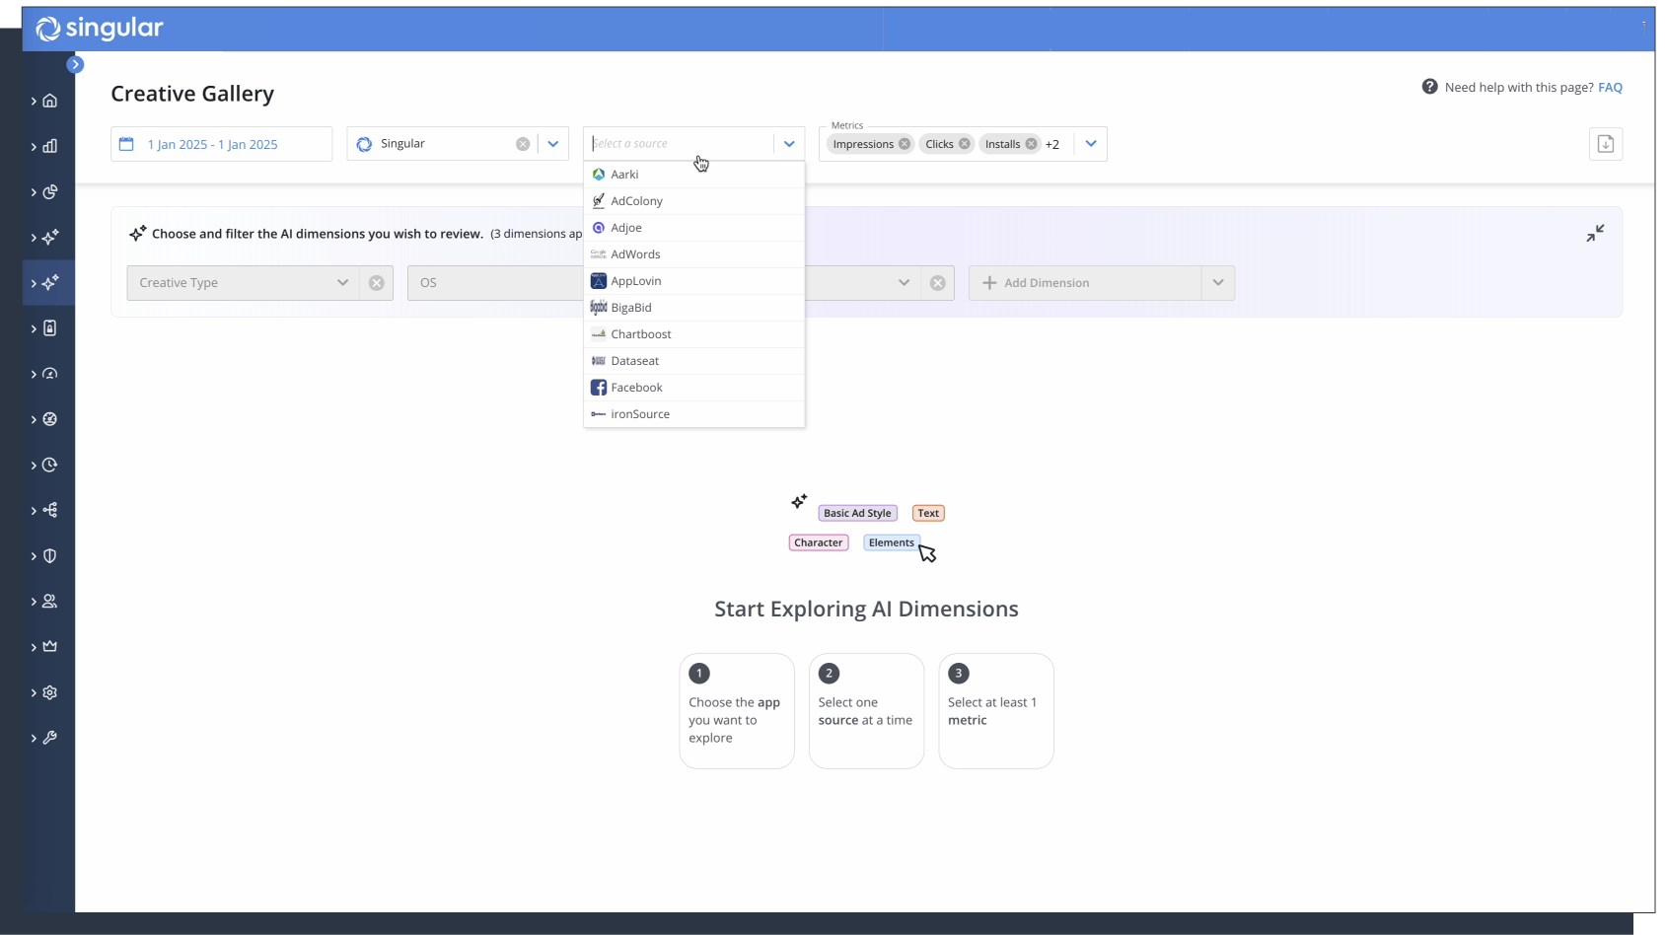The image size is (1666, 935).
Task: Click the orange Text tag
Action: tap(928, 513)
